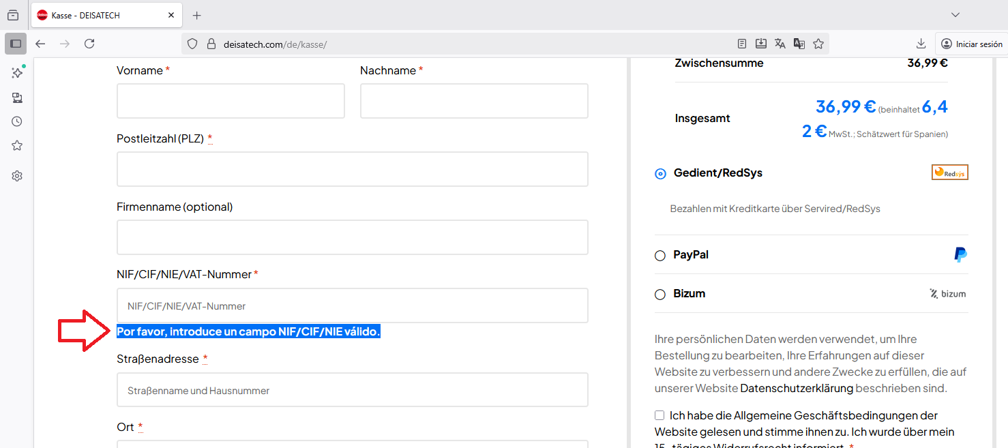Select the Gedient/RedSys payment option
The width and height of the screenshot is (1008, 448).
click(660, 174)
